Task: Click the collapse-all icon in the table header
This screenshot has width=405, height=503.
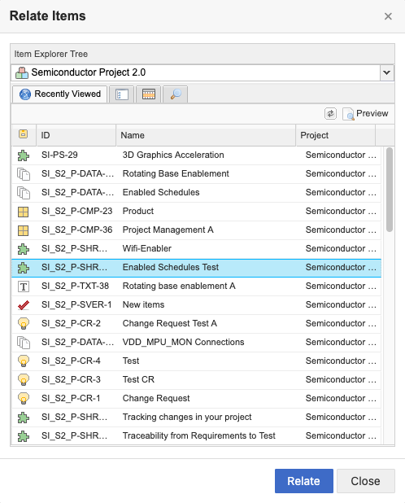Action: tap(23, 134)
